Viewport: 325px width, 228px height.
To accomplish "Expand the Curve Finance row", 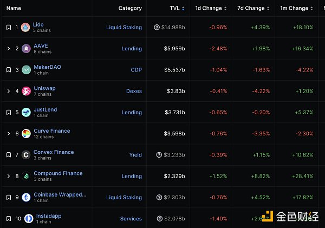I will coord(9,134).
